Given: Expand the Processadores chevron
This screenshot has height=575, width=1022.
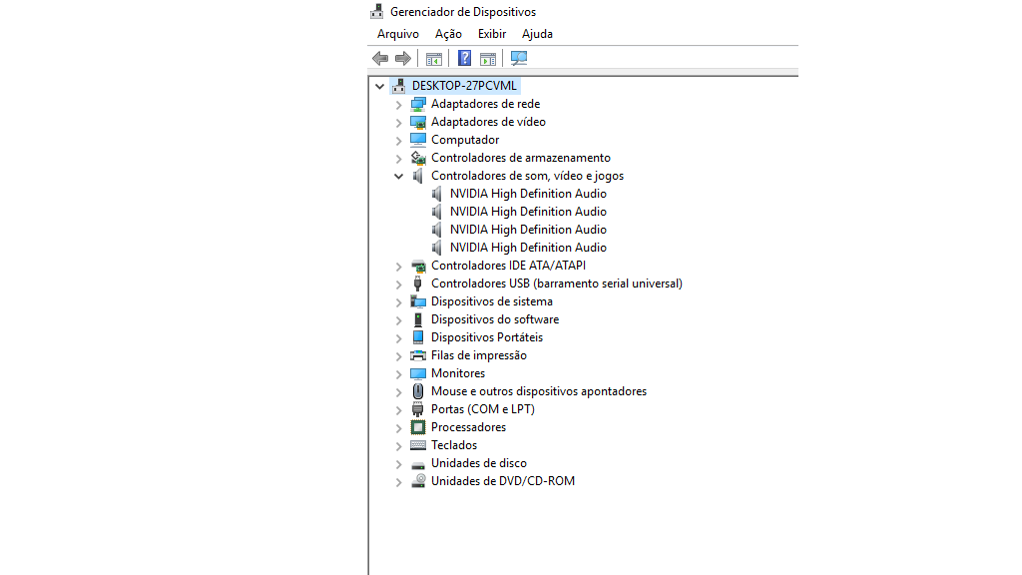Looking at the screenshot, I should coord(398,427).
